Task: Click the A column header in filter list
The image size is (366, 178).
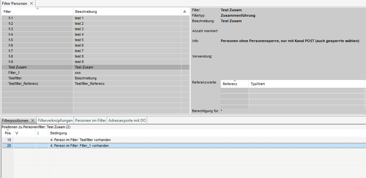Action: [x=185, y=12]
